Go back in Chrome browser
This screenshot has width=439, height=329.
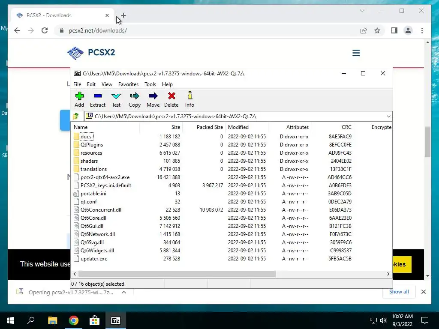click(x=17, y=30)
